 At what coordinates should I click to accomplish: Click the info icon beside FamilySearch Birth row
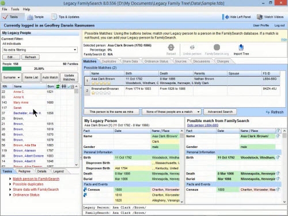pyautogui.click(x=278, y=157)
